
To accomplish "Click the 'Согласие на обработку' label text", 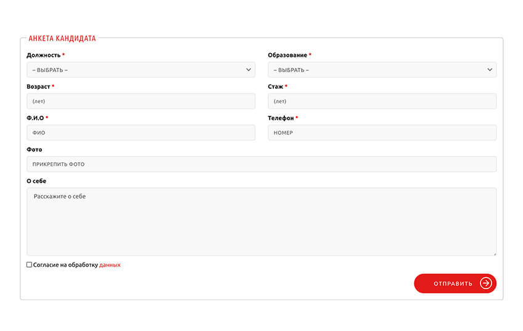I will pyautogui.click(x=65, y=265).
